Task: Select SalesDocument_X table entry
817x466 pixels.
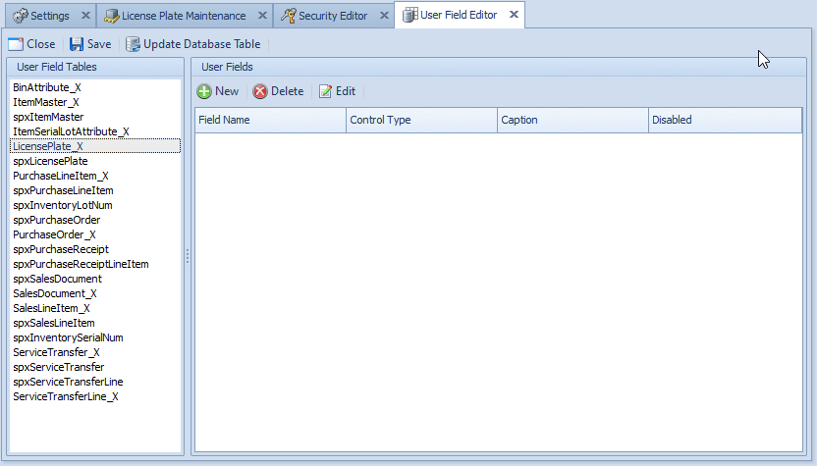Action: 54,293
